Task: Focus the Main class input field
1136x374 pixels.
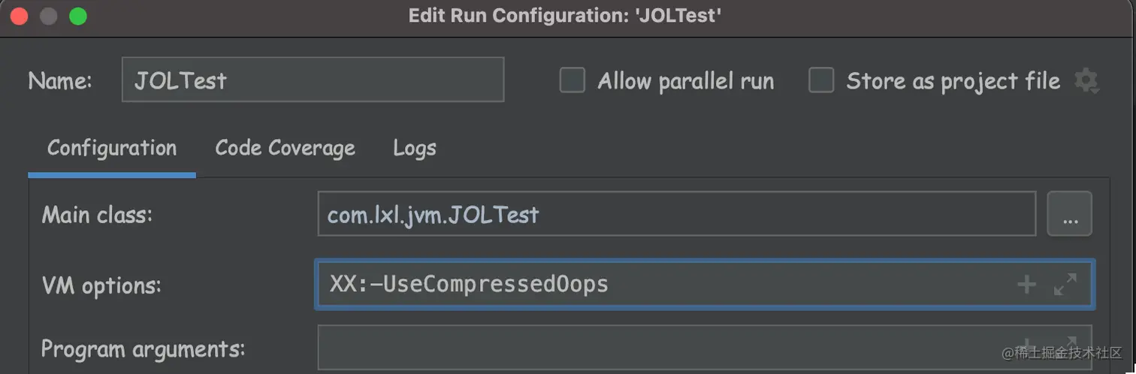Action: click(676, 215)
